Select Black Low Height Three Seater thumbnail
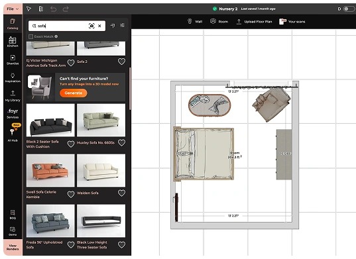This screenshot has width=356, height=259. point(101,221)
